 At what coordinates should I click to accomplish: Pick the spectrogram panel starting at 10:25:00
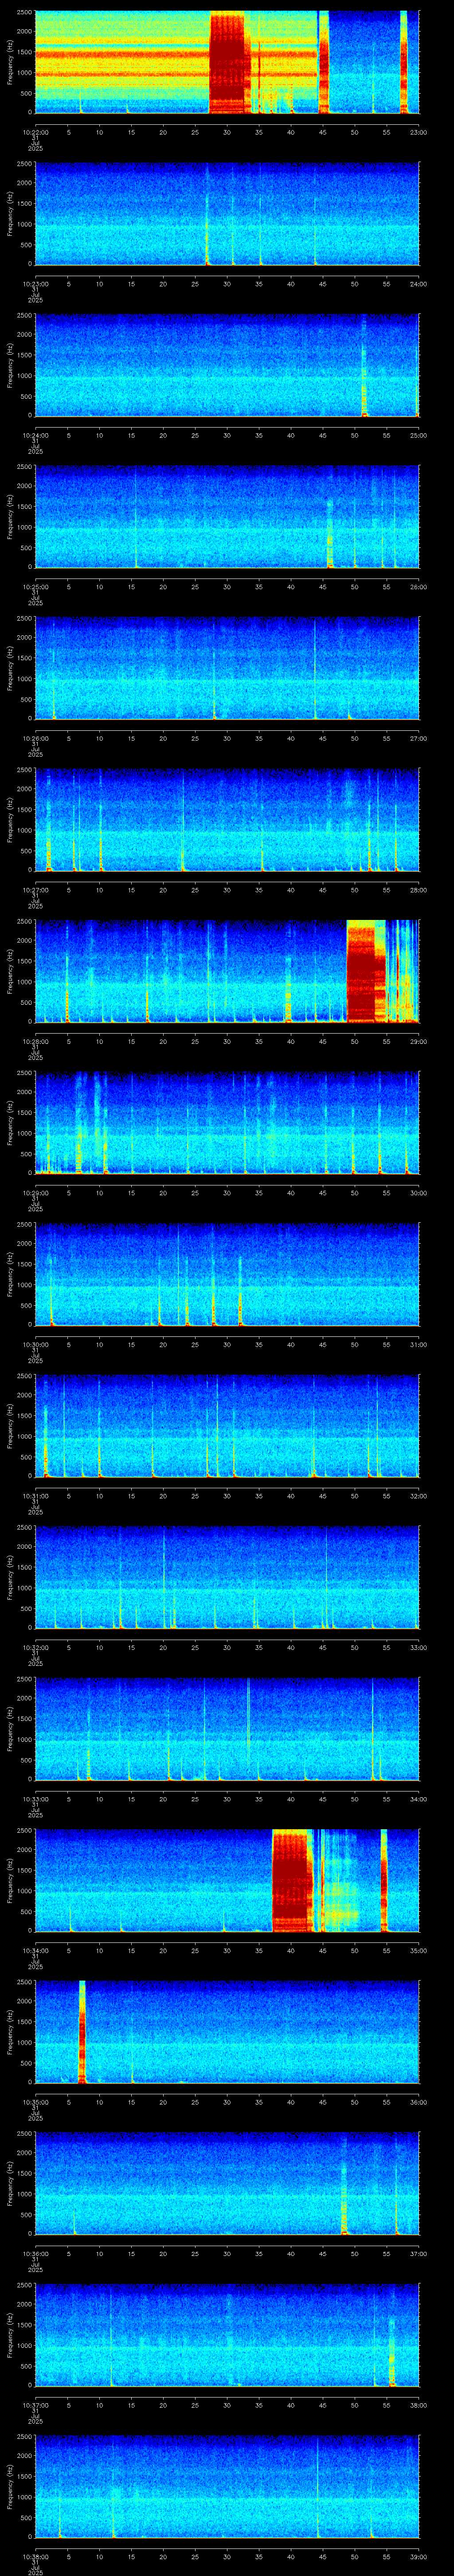(x=227, y=517)
